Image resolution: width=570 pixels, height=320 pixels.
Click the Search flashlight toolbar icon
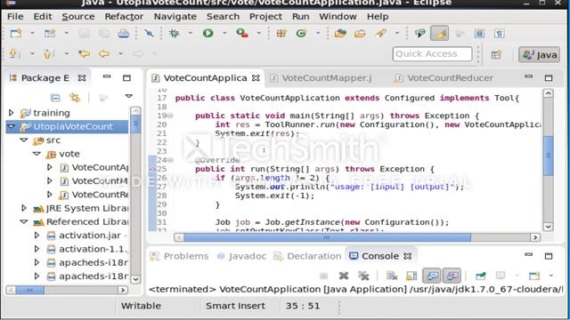pos(380,34)
